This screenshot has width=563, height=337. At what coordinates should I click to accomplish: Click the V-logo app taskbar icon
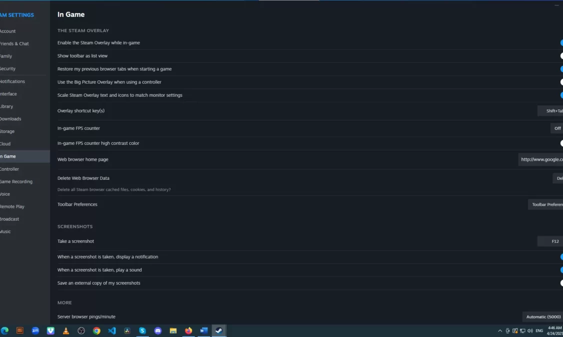pos(51,331)
